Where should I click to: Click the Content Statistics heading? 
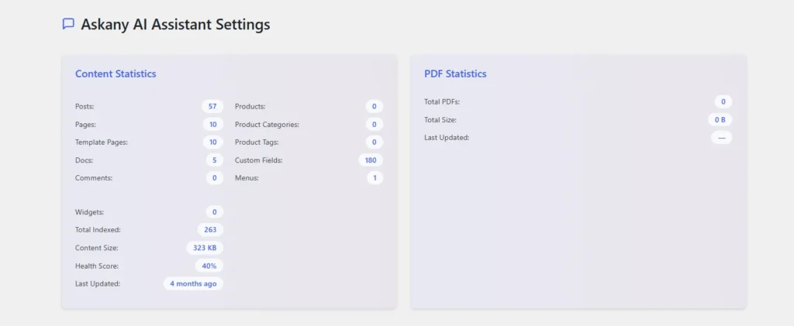116,74
